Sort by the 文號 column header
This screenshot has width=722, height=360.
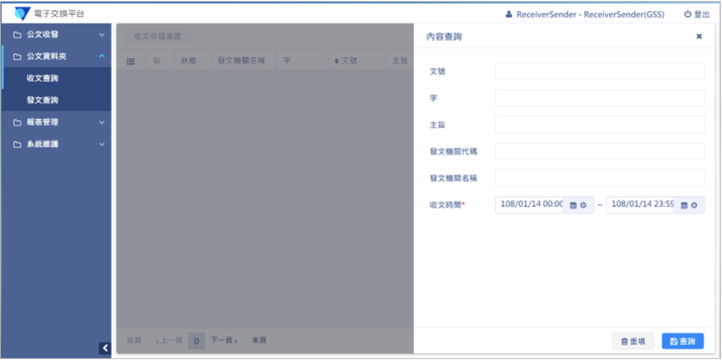click(x=346, y=61)
